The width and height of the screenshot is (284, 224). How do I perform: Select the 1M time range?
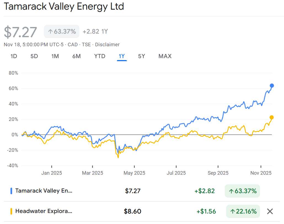pyautogui.click(x=55, y=56)
